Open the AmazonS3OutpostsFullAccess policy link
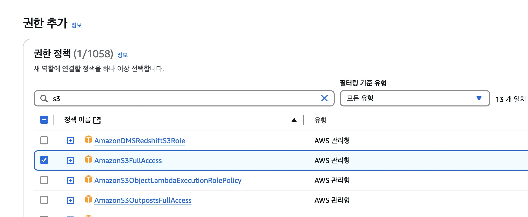 (x=143, y=200)
